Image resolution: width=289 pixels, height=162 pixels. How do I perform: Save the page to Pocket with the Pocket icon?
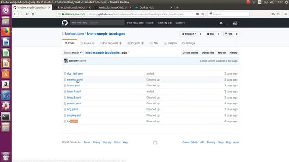198,14
